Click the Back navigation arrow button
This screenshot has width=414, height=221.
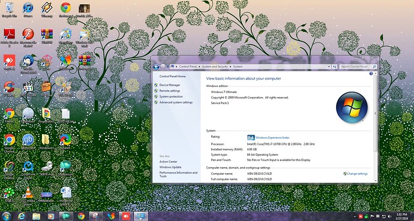[156, 67]
